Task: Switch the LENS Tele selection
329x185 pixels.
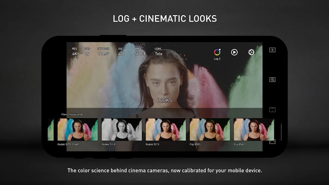Action: (159, 52)
